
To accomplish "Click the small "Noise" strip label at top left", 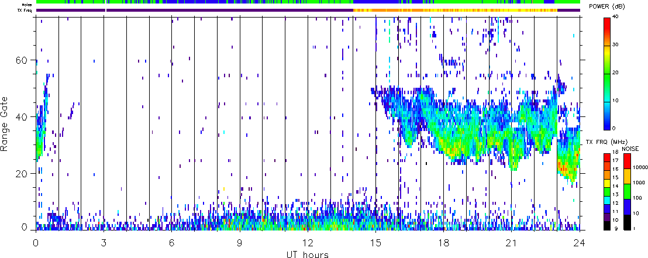I will 27,4.
